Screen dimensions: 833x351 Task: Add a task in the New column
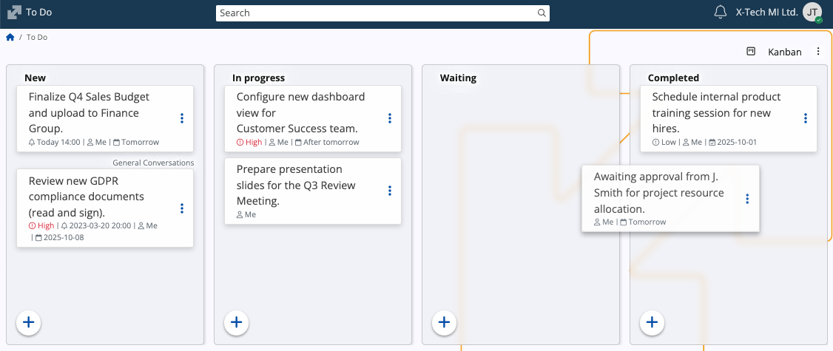point(29,322)
